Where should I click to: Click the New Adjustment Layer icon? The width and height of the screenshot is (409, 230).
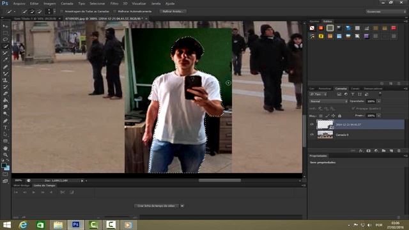pyautogui.click(x=376, y=151)
